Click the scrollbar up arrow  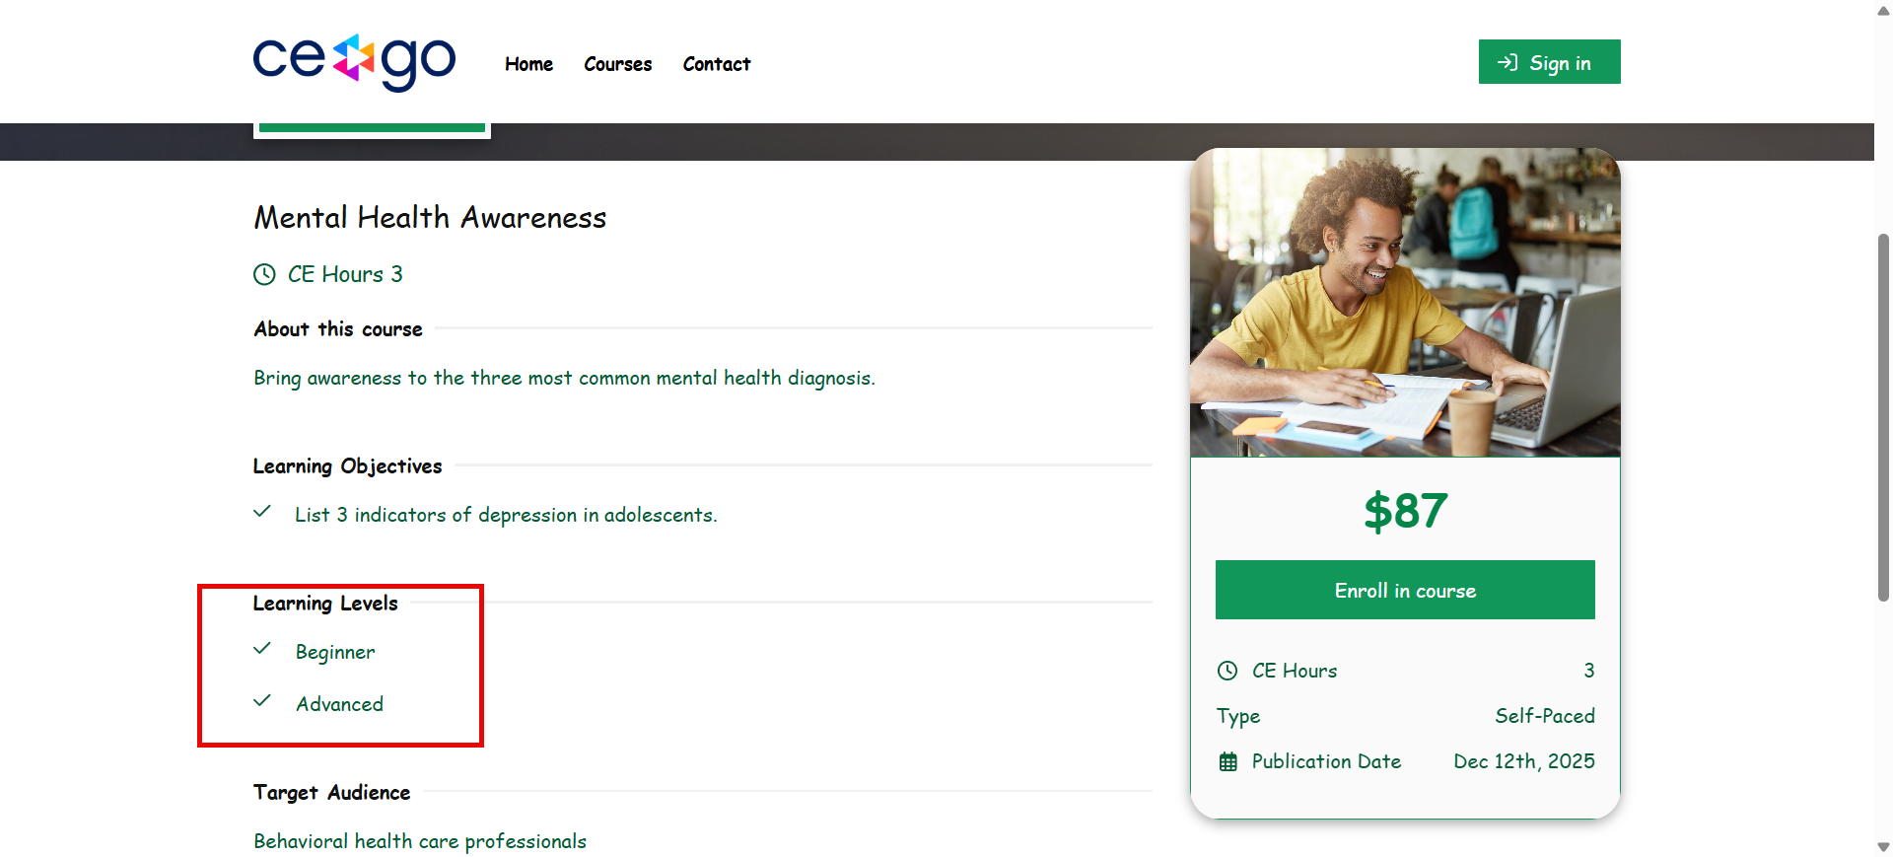coord(1883,10)
